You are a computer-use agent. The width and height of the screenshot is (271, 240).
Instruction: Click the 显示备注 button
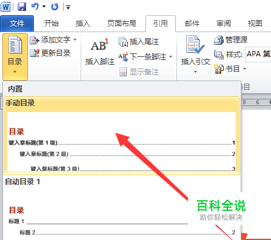139,72
